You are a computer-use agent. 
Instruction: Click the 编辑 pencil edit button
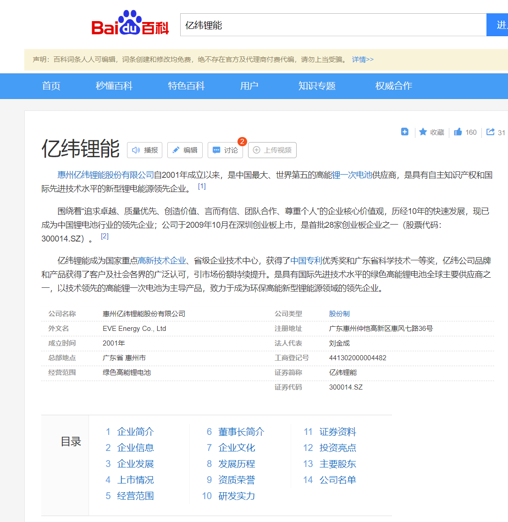(185, 150)
